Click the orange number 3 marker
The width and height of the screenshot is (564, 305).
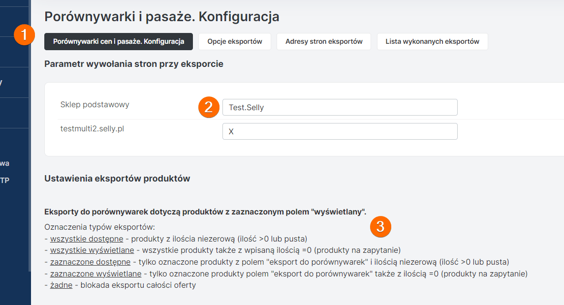pyautogui.click(x=380, y=226)
